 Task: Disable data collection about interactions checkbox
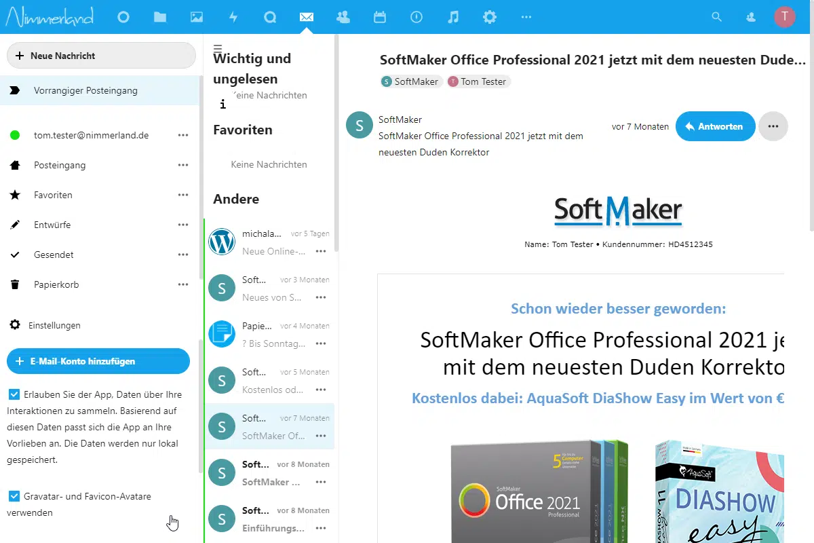pyautogui.click(x=14, y=394)
